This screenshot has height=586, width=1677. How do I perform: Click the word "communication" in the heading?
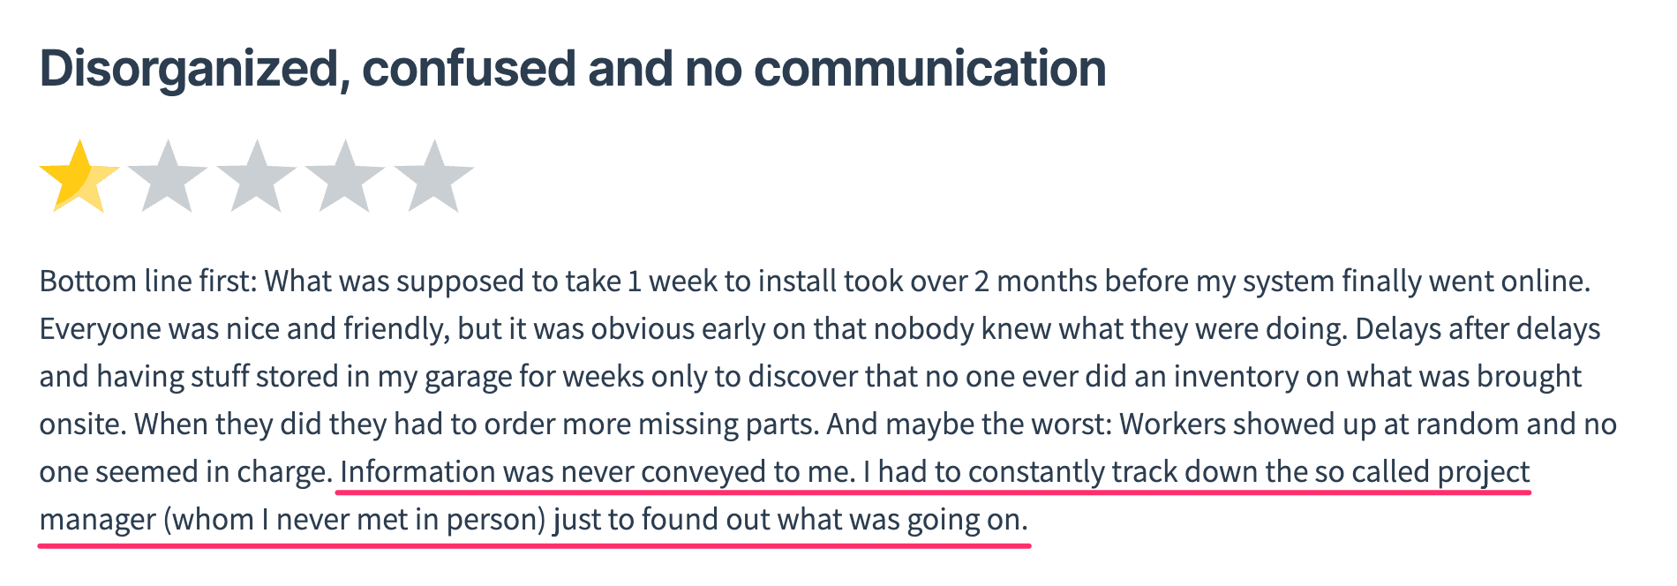(929, 69)
